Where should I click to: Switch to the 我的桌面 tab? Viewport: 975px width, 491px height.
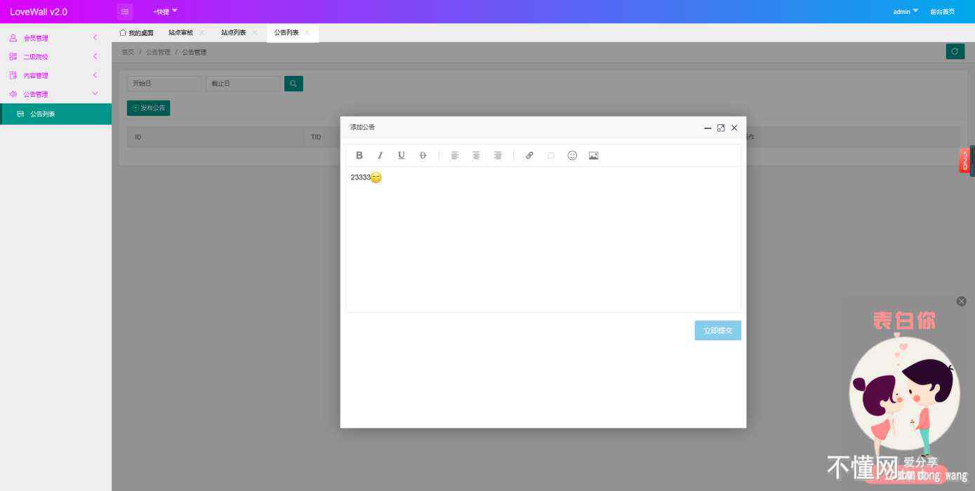[137, 33]
